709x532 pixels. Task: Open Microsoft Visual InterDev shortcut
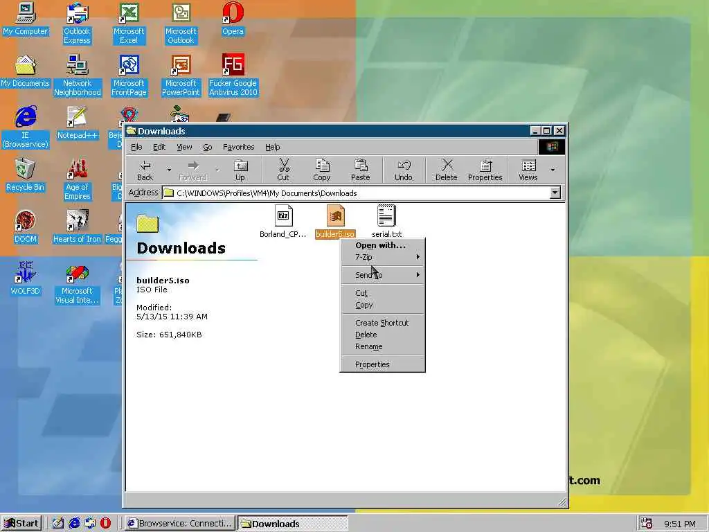click(78, 283)
